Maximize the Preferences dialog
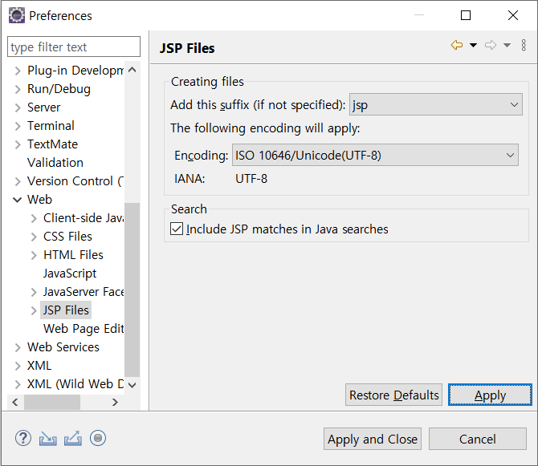Screen dimensions: 538x466 466,15
